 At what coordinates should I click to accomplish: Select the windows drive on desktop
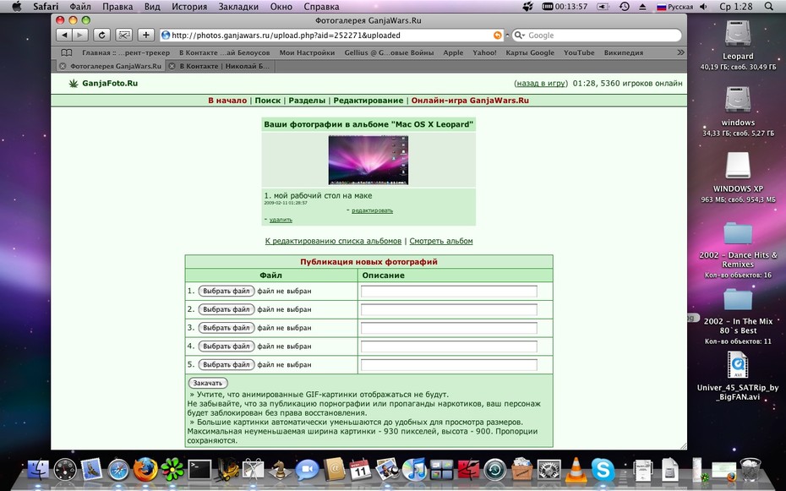coord(737,101)
